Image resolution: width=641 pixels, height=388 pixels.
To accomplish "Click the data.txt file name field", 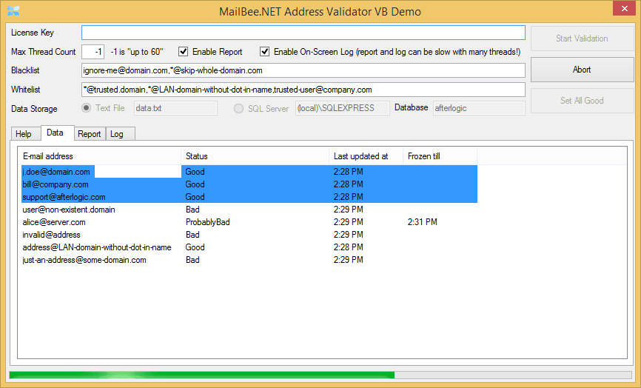I will click(175, 108).
